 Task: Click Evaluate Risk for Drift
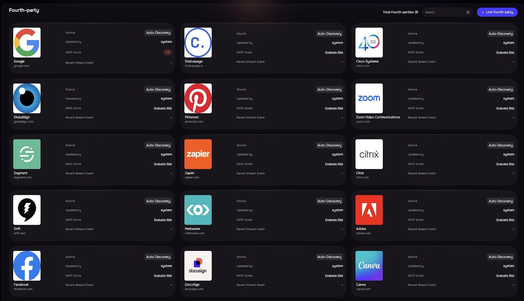tap(163, 220)
